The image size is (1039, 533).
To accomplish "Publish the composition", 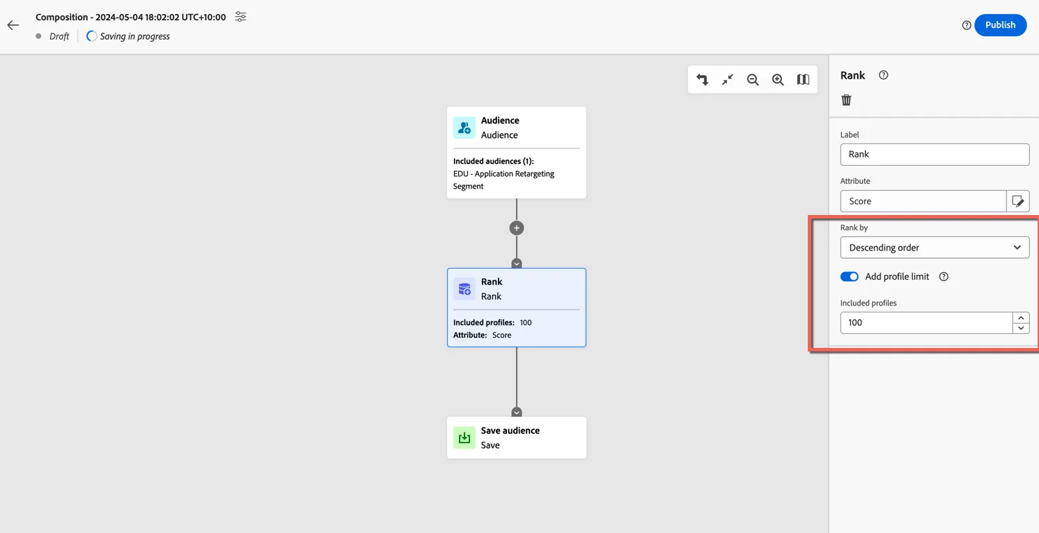I will 1000,25.
